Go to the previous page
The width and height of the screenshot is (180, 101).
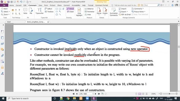click(x=77, y=94)
